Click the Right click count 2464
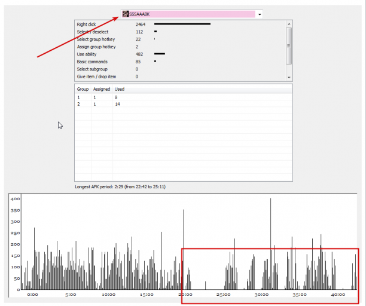Screen dimensions: 366x306 [x=141, y=25]
